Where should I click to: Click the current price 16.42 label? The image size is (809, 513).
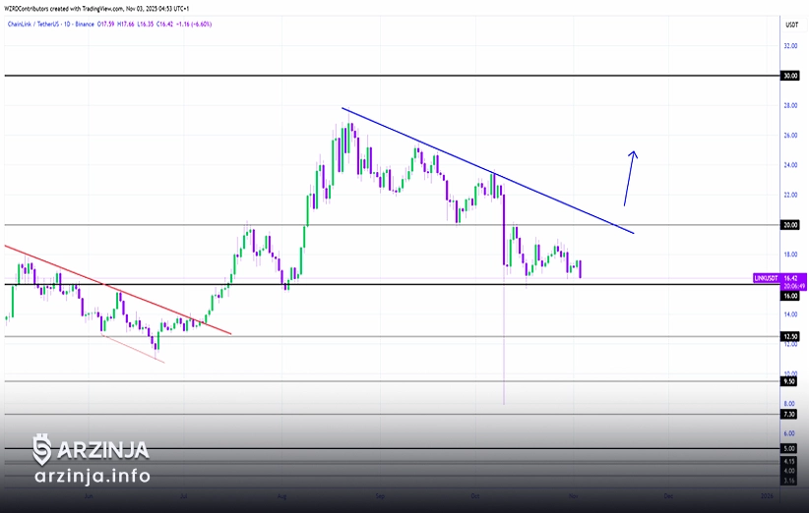[x=789, y=278]
